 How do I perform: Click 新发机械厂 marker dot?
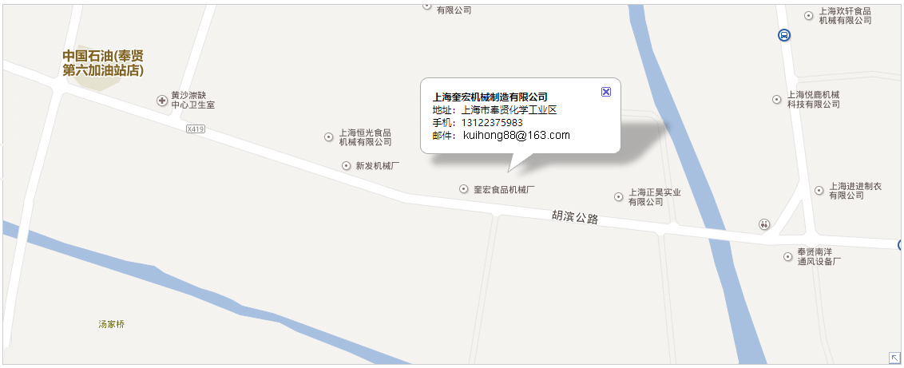click(347, 166)
